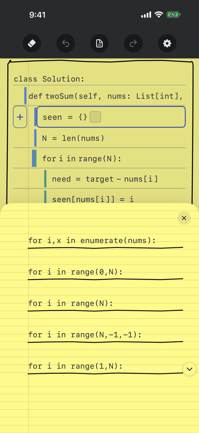
Task: Expand more suggestions with the chevron
Action: pyautogui.click(x=190, y=369)
